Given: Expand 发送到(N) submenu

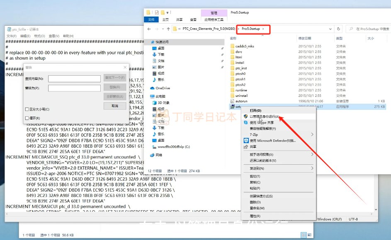Looking at the screenshot, I should (312, 168).
